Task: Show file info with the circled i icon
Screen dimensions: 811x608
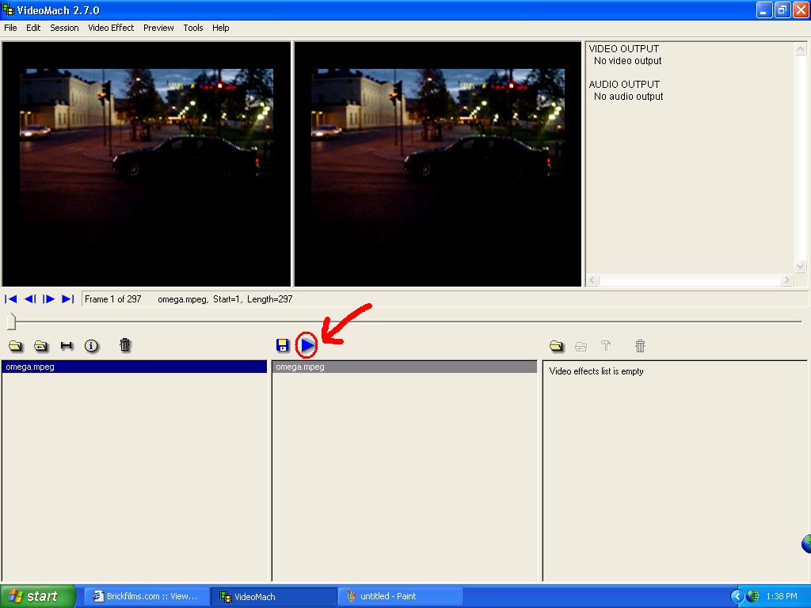Action: (x=91, y=346)
